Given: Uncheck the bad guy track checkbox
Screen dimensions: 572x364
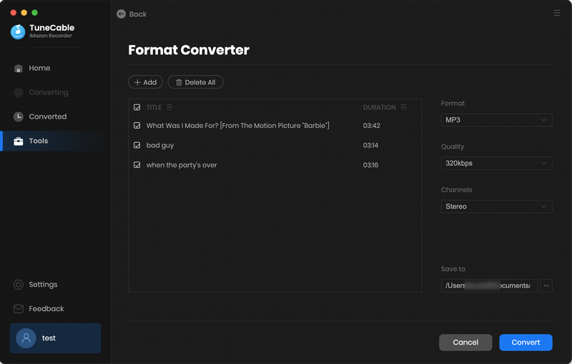Looking at the screenshot, I should [137, 145].
